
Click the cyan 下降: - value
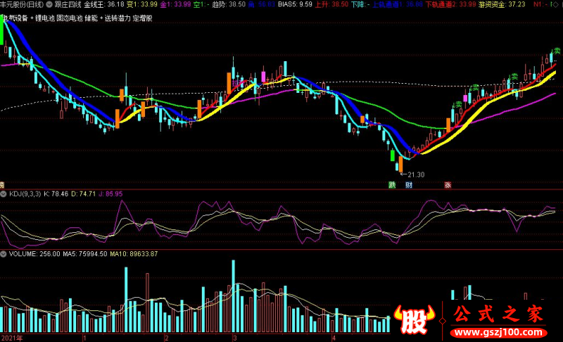360,5
